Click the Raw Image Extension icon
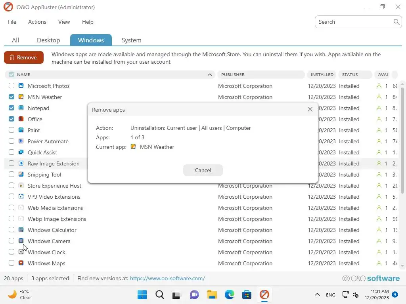The width and height of the screenshot is (406, 304). pos(21,163)
